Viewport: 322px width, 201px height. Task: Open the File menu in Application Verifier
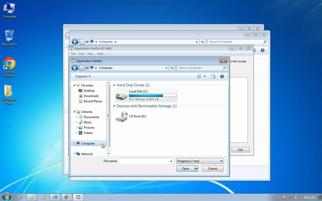click(73, 54)
